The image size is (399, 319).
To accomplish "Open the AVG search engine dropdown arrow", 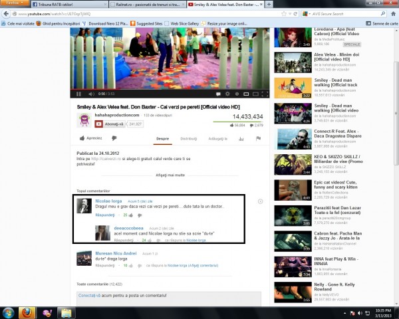I will coord(310,14).
